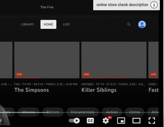The width and height of the screenshot is (164, 127).
Task: Open the blue account avatar
Action: 142,24
